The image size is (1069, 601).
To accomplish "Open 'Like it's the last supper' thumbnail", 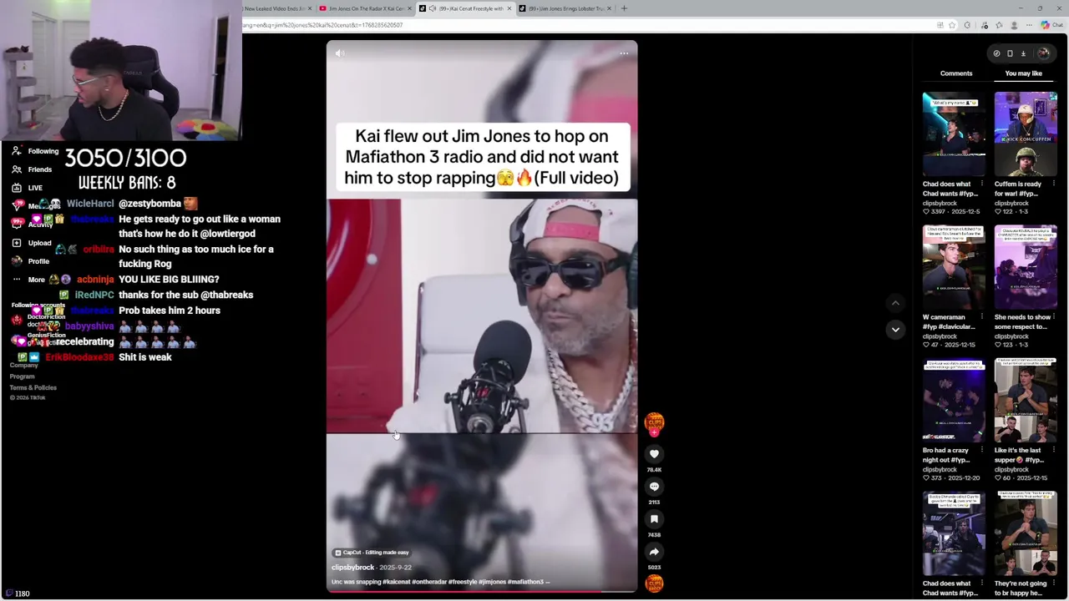I will [x=1026, y=401].
